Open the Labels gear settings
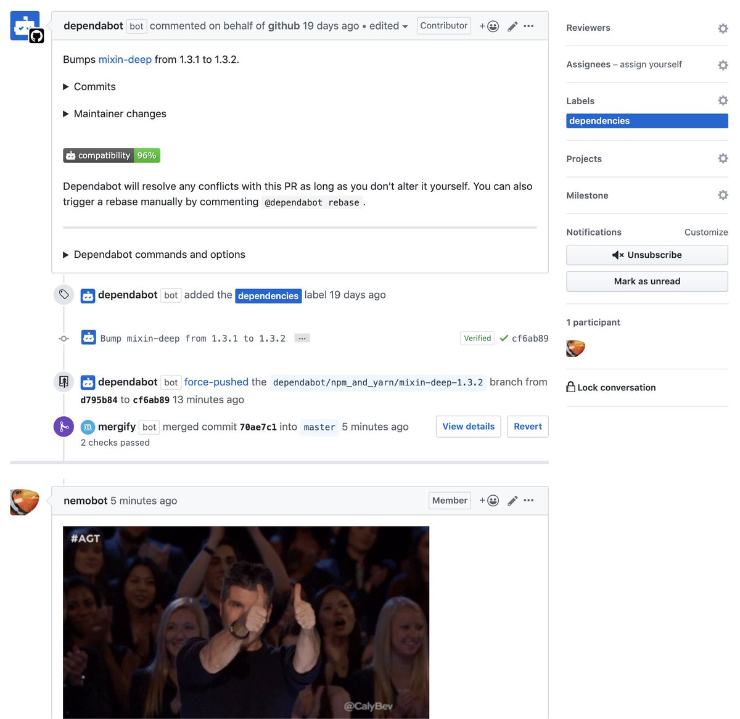Screen dimensions: 740x719 tap(723, 101)
